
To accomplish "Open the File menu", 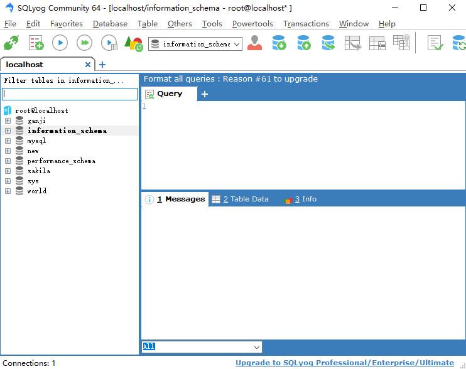I will click(x=10, y=24).
